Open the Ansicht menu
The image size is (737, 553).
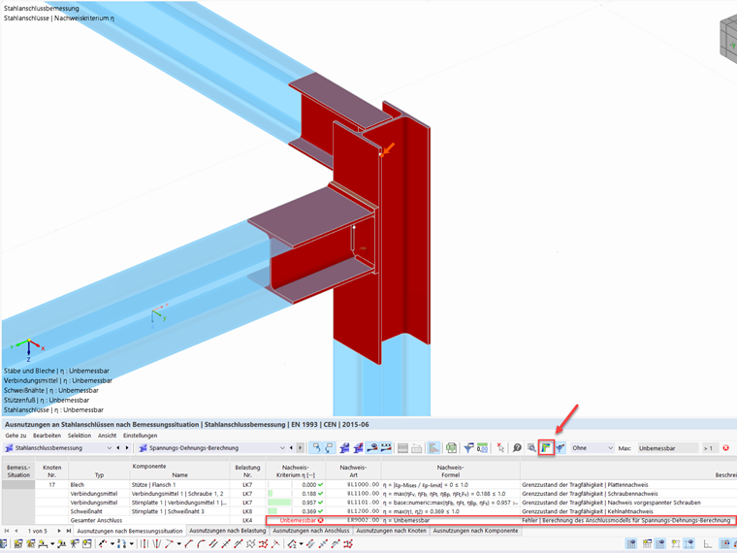tap(108, 436)
